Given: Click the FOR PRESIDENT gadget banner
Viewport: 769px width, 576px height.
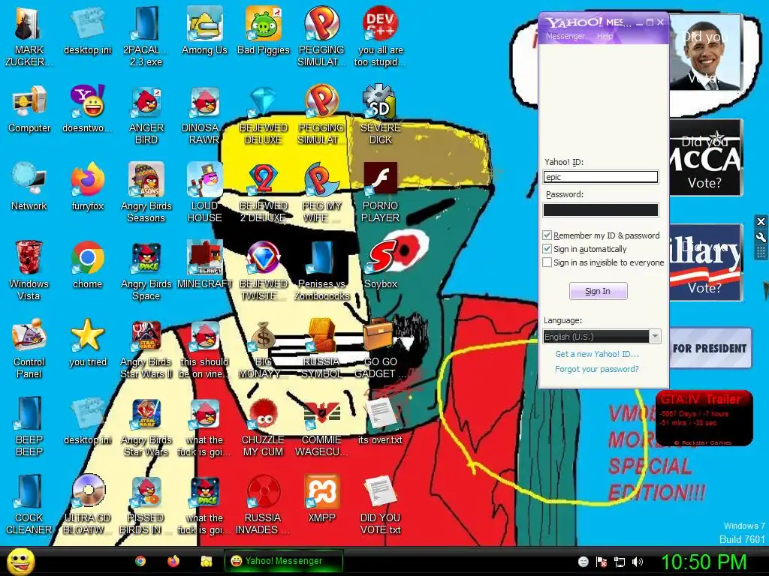Looking at the screenshot, I should pos(710,348).
